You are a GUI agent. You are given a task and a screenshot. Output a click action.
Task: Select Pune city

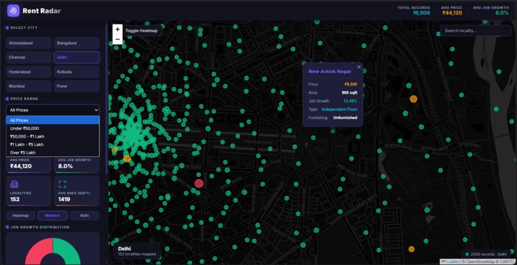point(76,86)
